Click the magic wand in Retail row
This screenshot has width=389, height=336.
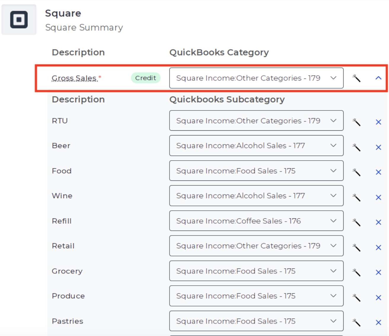click(356, 247)
